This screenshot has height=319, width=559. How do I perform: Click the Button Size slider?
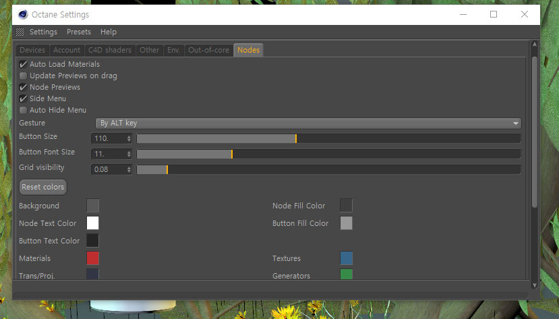tap(328, 138)
